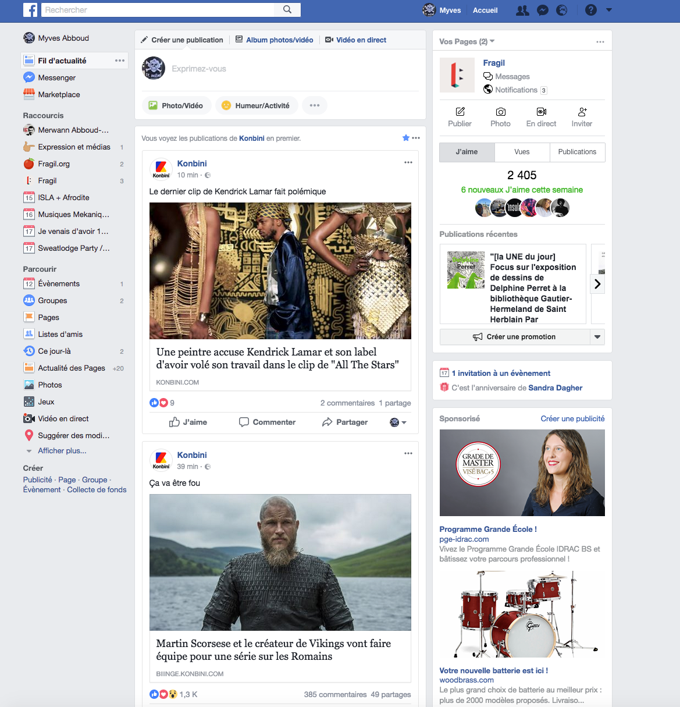Open Messenger icon in the top bar
This screenshot has width=680, height=707.
543,10
